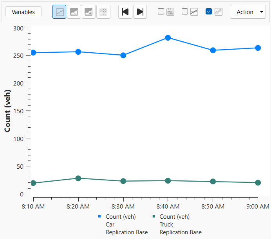This screenshot has width=271, height=239.
Task: Select the line chart view icon
Action: pos(60,12)
